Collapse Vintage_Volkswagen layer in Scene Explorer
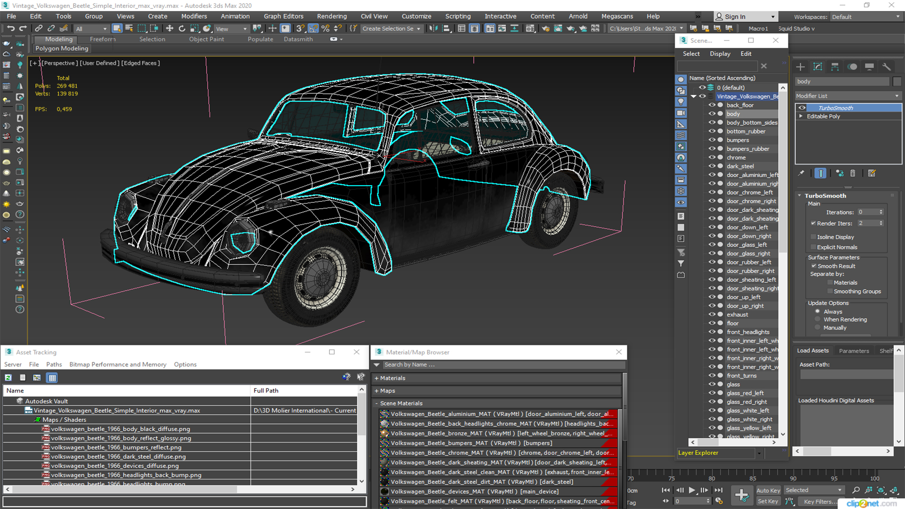The height and width of the screenshot is (509, 905). click(x=693, y=97)
